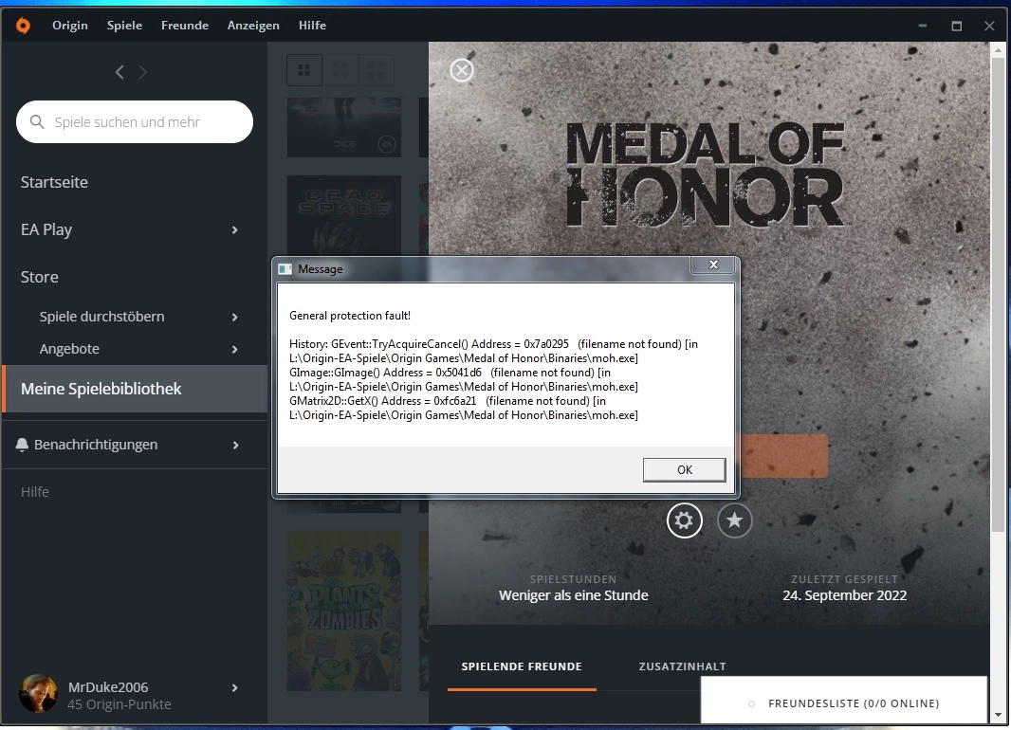This screenshot has height=730, width=1011.
Task: Open Hilfe in the sidebar
Action: tap(35, 492)
